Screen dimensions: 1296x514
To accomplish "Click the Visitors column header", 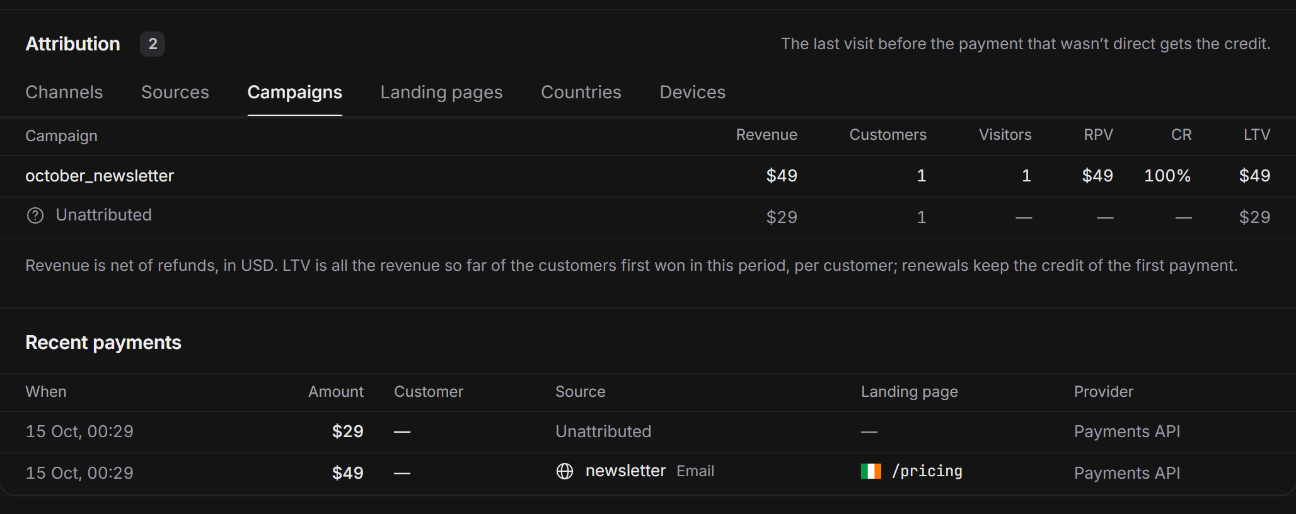I will [x=1005, y=135].
